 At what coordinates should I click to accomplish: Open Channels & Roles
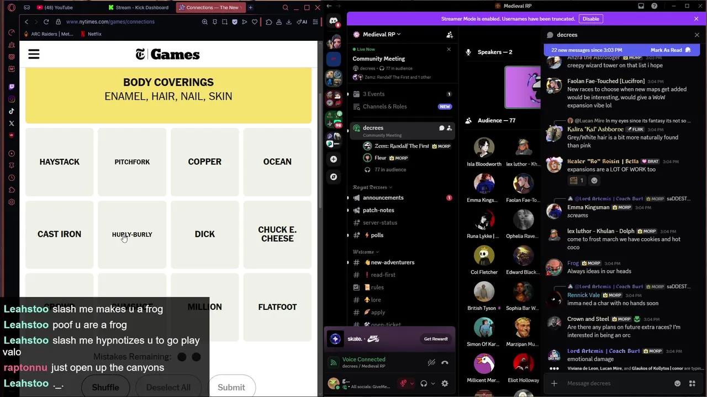(x=403, y=106)
